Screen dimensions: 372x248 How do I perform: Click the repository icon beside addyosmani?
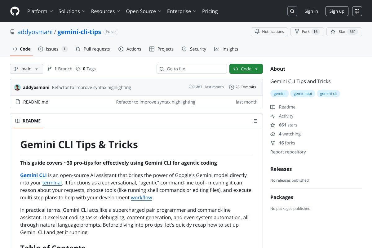tap(12, 32)
